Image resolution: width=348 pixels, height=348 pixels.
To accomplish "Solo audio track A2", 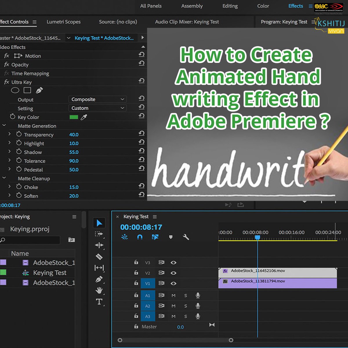I will (186, 306).
